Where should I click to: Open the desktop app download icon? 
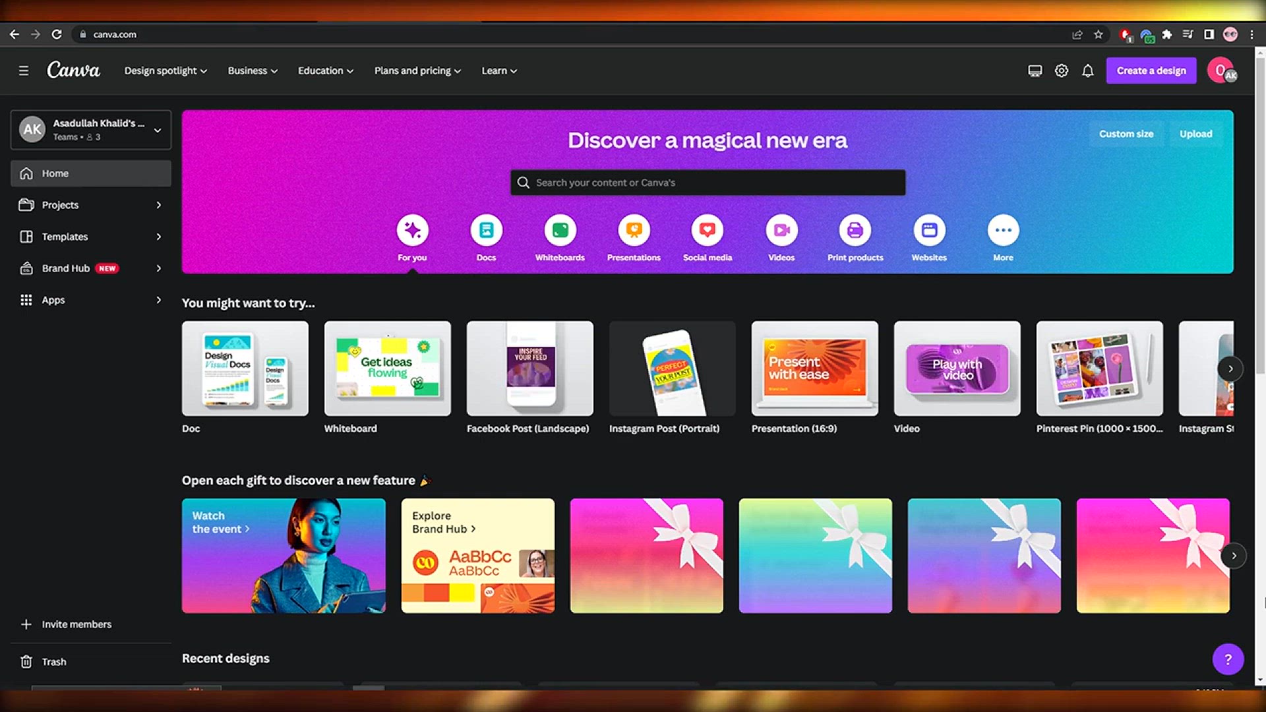point(1035,71)
